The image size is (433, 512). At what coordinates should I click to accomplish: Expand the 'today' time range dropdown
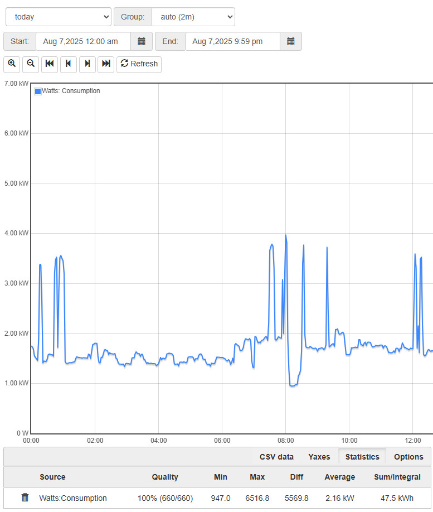59,17
